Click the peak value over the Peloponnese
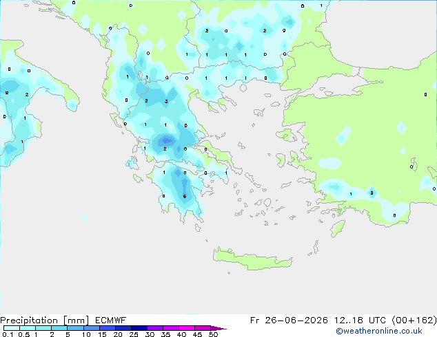This screenshot has width=437, height=337. (185, 196)
